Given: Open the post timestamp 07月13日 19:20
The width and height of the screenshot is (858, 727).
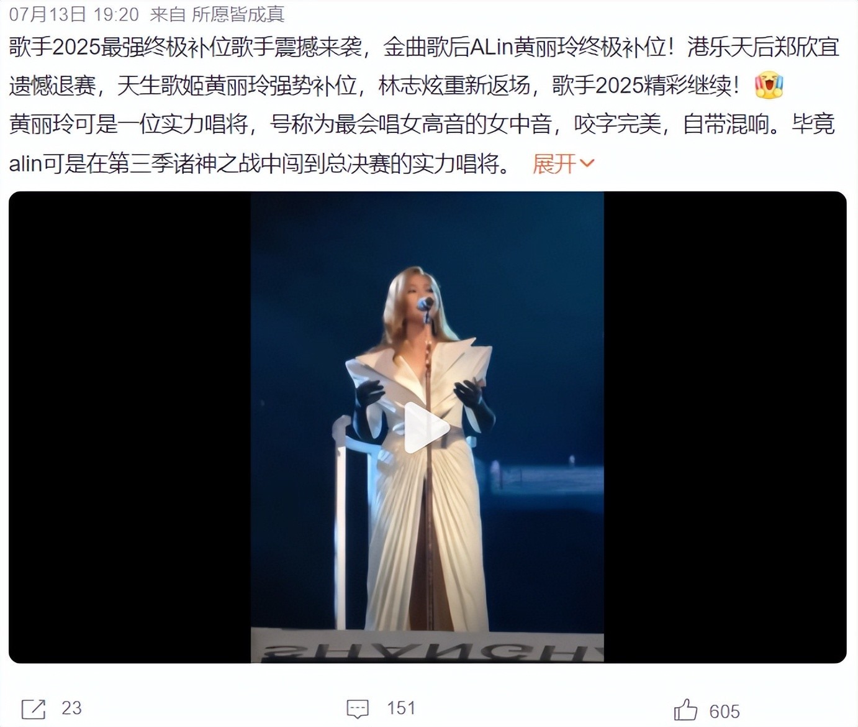Looking at the screenshot, I should pos(74,14).
